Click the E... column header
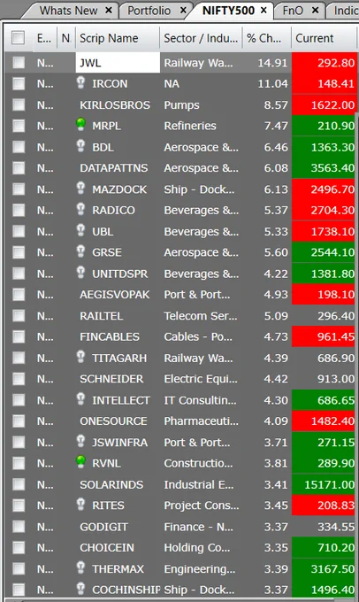Screen dimensions: 359x602 [44, 38]
